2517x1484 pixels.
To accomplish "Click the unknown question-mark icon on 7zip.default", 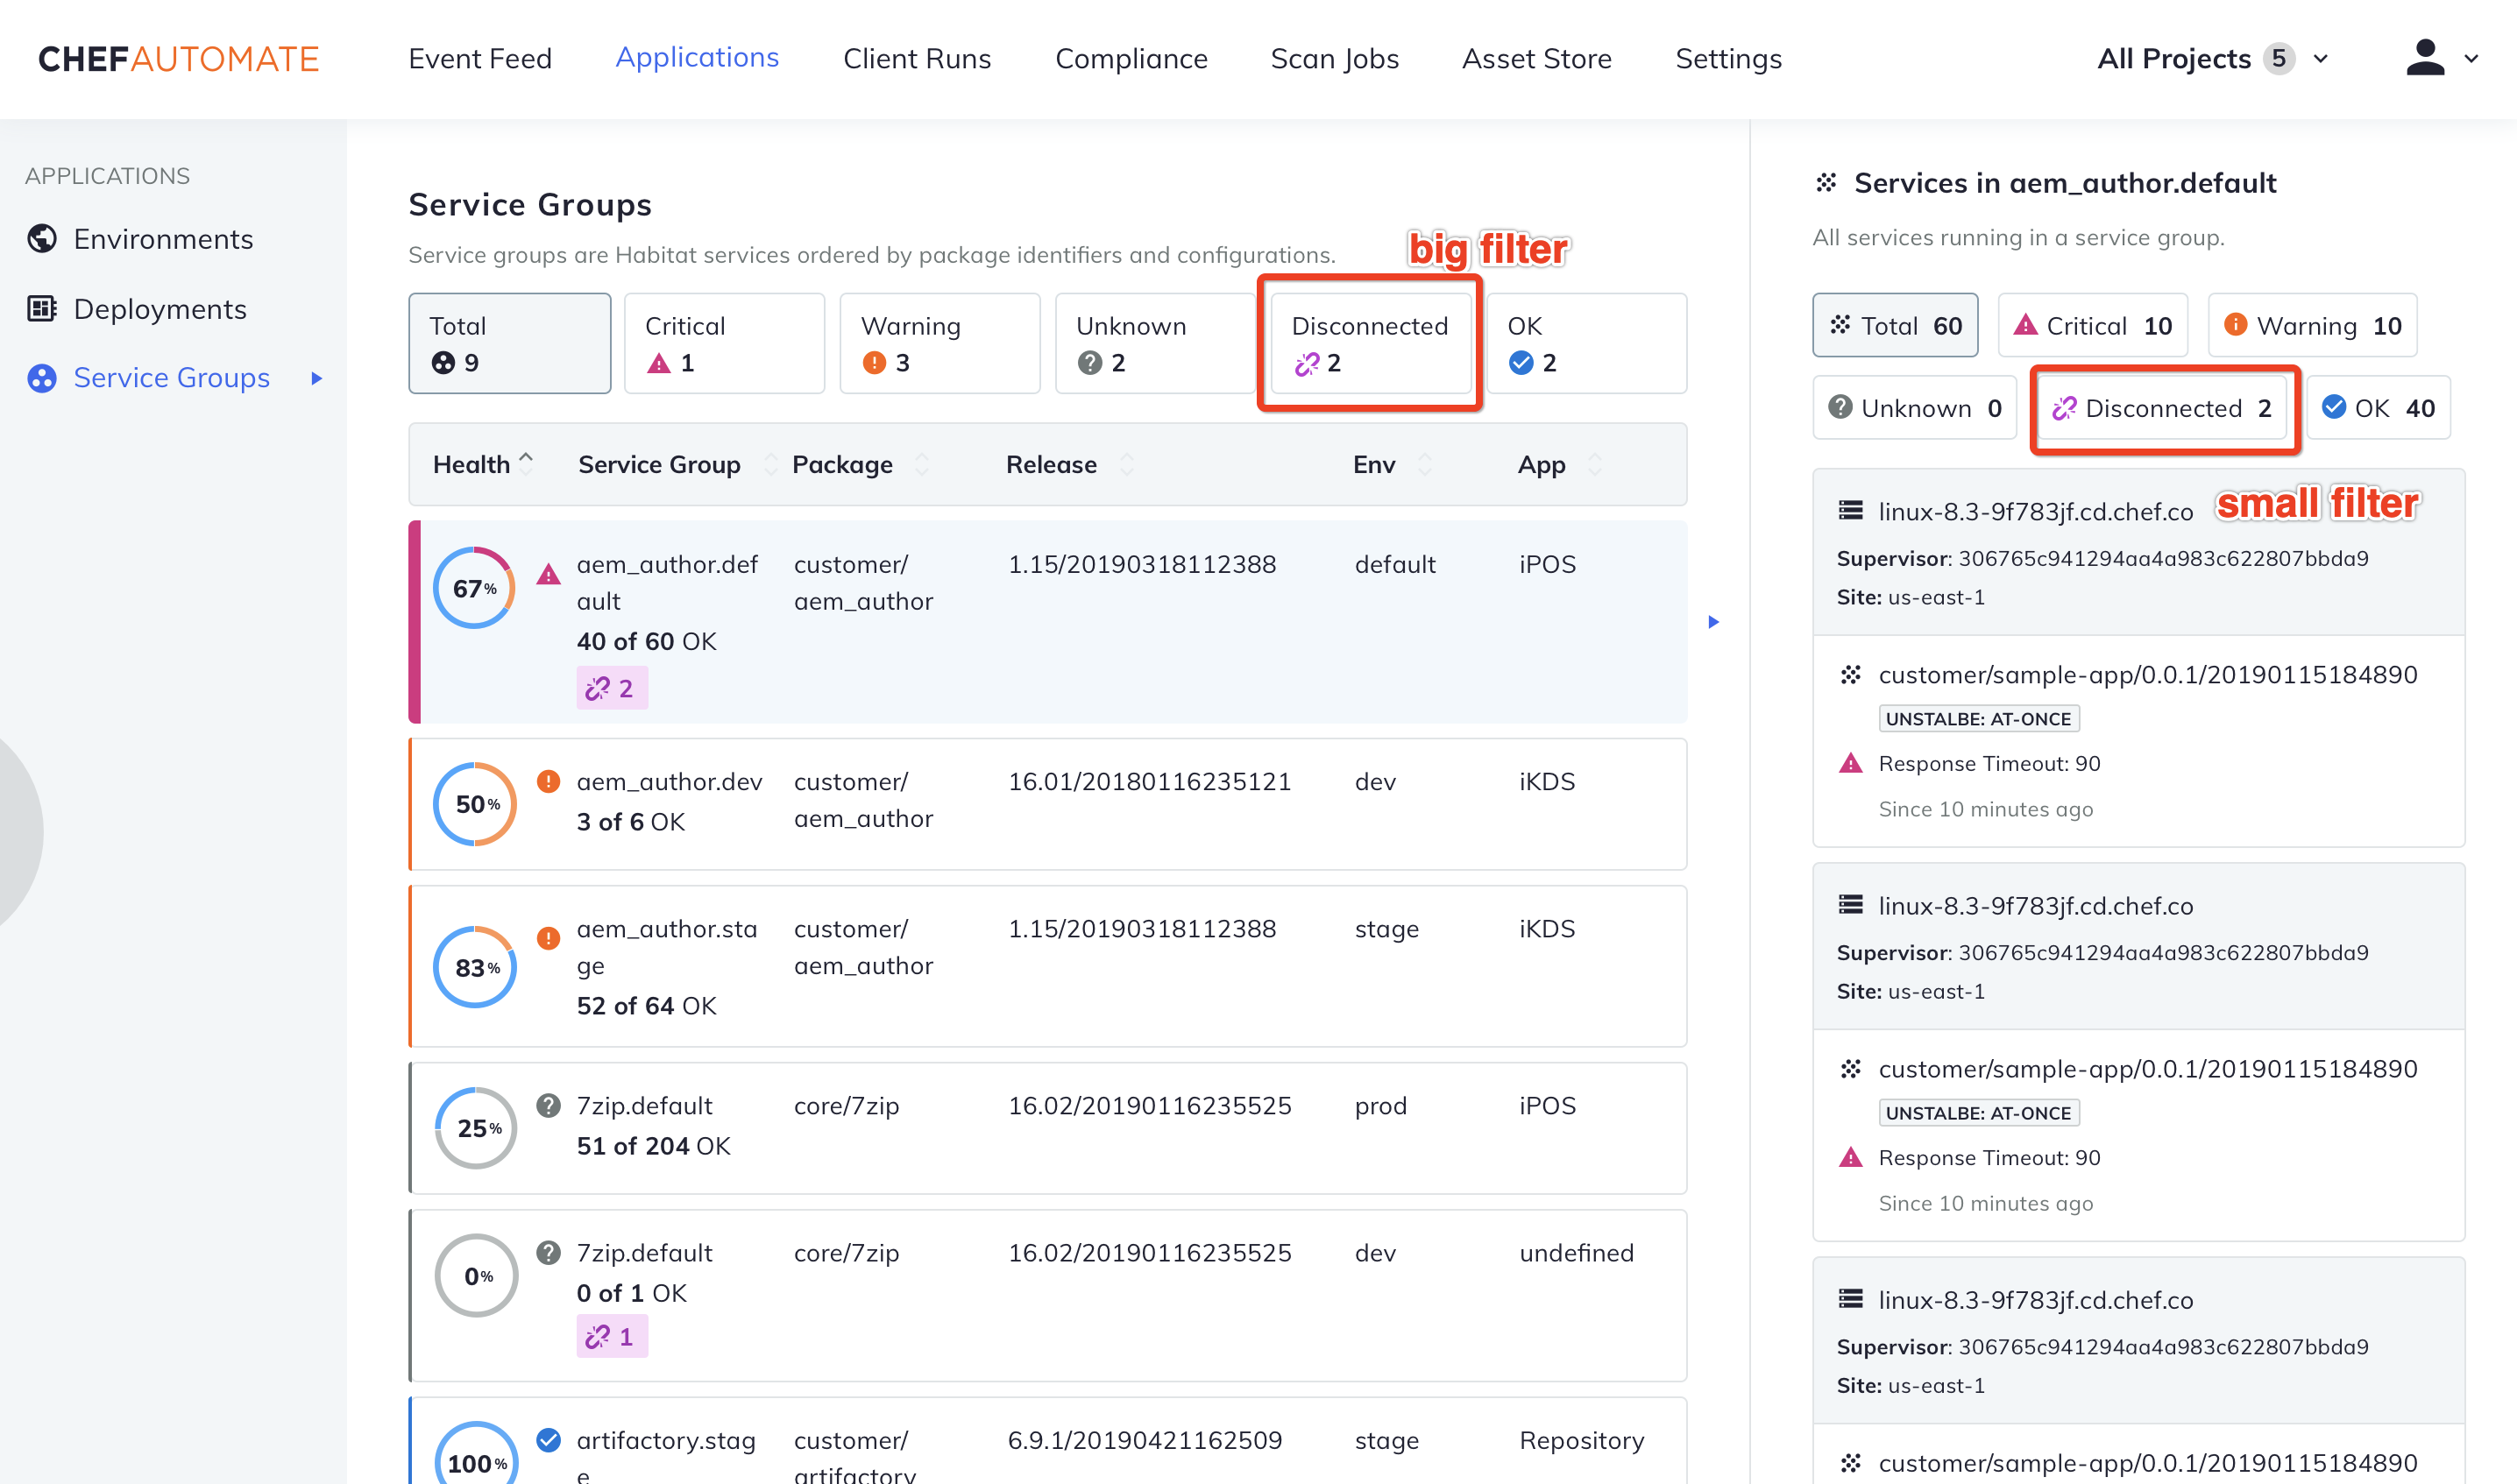I will 549,1105.
